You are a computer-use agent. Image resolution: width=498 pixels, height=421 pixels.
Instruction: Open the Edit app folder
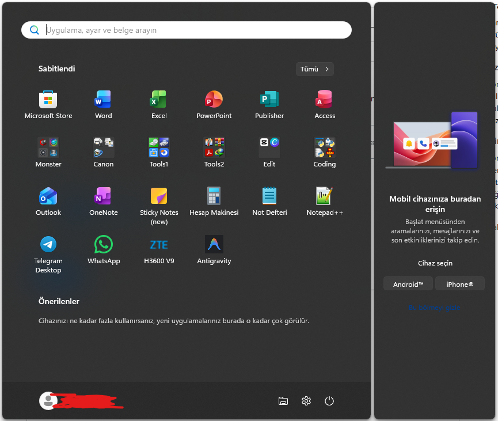click(269, 153)
